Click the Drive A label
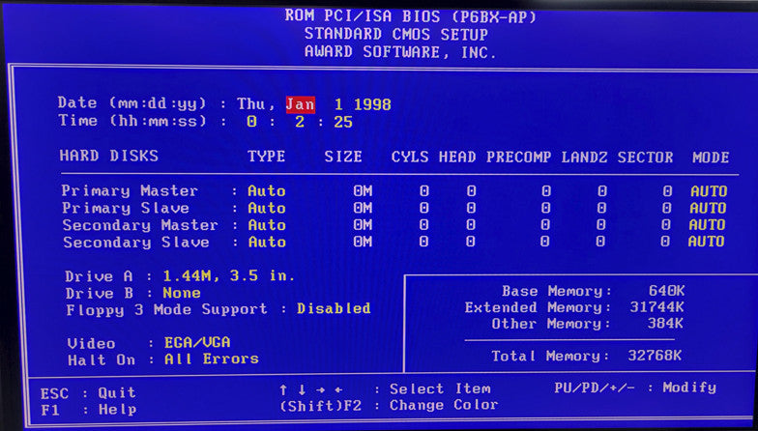The height and width of the screenshot is (431, 758). coord(99,276)
